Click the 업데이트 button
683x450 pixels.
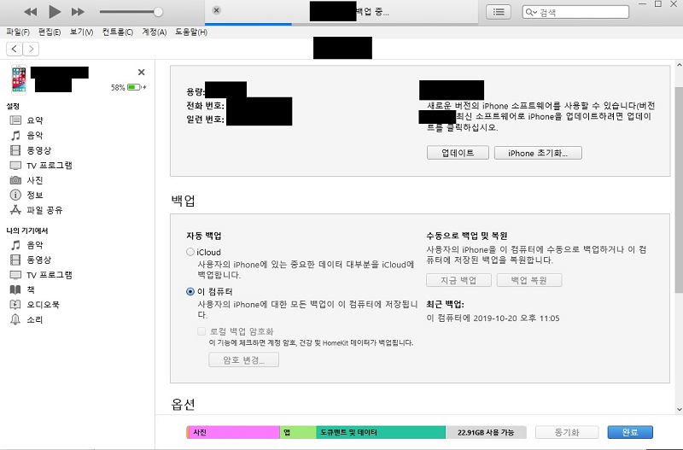[x=458, y=153]
